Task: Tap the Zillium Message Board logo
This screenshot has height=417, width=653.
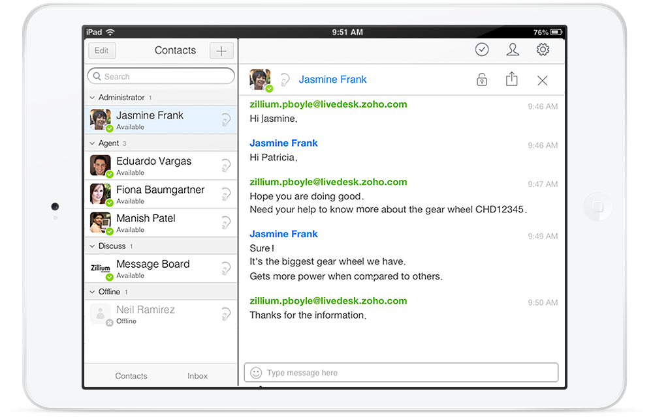Action: (x=101, y=268)
